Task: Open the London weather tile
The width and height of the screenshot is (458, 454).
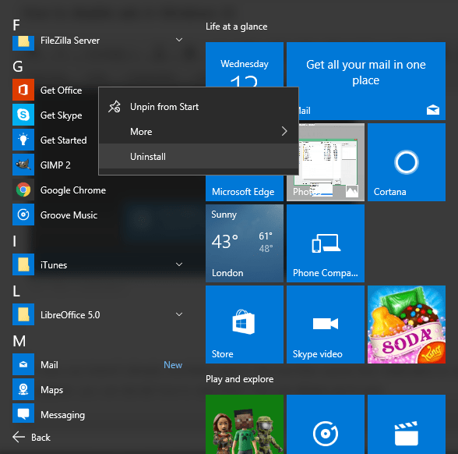Action: pyautogui.click(x=245, y=243)
